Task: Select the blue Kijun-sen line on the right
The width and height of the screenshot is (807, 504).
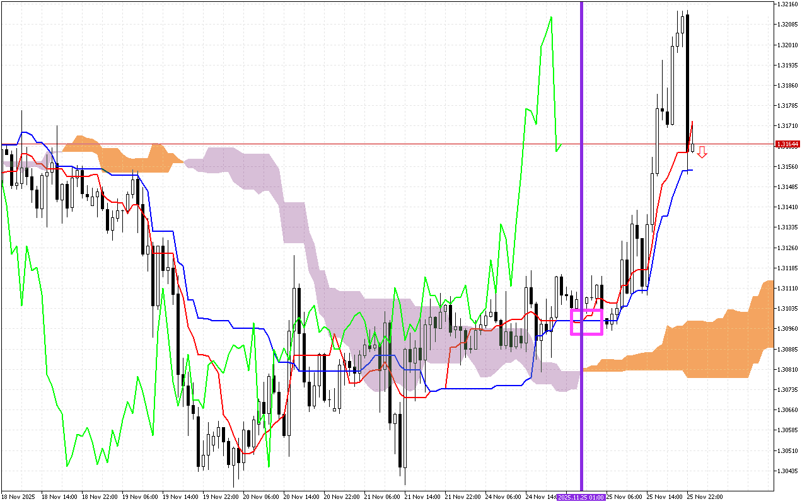Action: [x=687, y=169]
